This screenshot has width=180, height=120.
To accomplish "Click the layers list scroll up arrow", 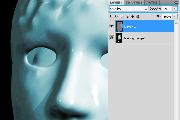I will pyautogui.click(x=176, y=22).
